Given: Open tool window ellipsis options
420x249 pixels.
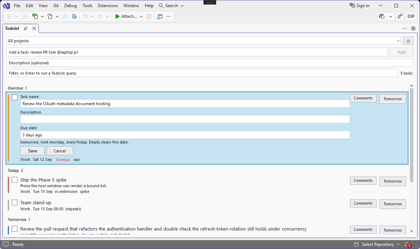Looking at the screenshot, I should [x=405, y=28].
